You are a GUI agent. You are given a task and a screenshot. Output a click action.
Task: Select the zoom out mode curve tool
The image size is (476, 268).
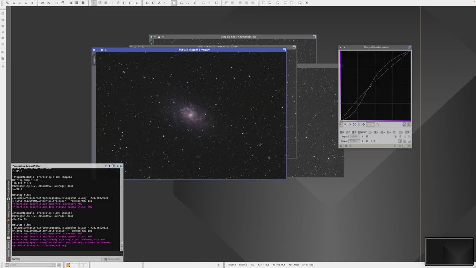pyautogui.click(x=359, y=124)
